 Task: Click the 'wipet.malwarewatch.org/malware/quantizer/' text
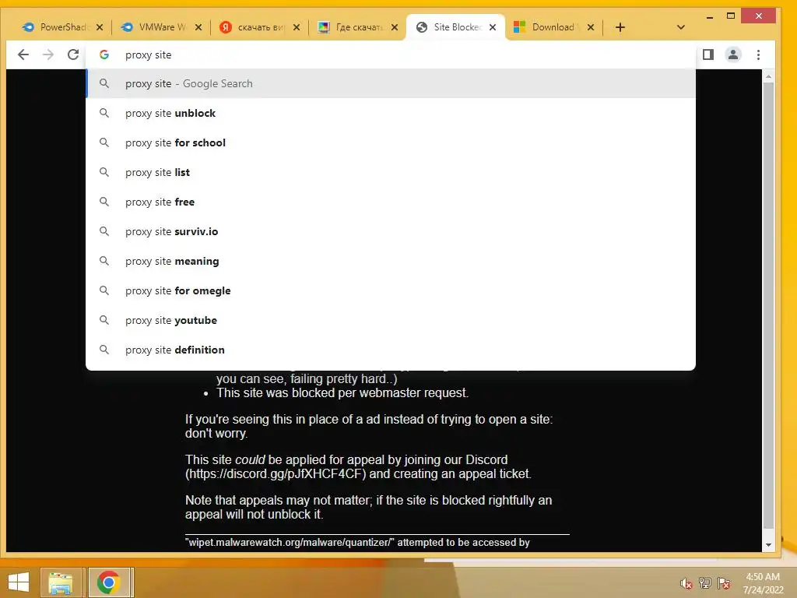tap(290, 543)
